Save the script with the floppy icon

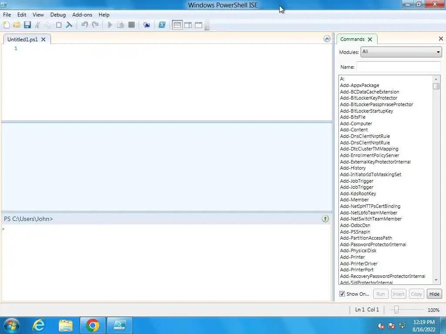coord(27,25)
